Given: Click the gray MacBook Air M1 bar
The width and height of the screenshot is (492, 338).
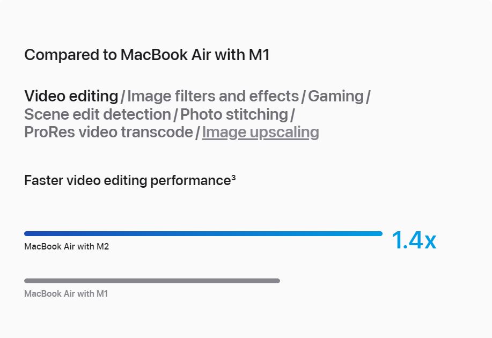Looking at the screenshot, I should (x=152, y=281).
